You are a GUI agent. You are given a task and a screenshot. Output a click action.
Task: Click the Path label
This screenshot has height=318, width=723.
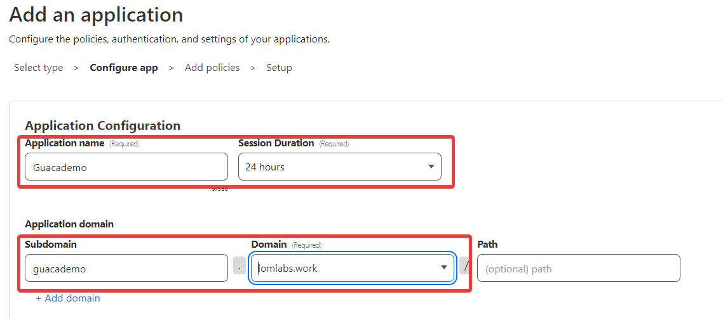click(487, 244)
